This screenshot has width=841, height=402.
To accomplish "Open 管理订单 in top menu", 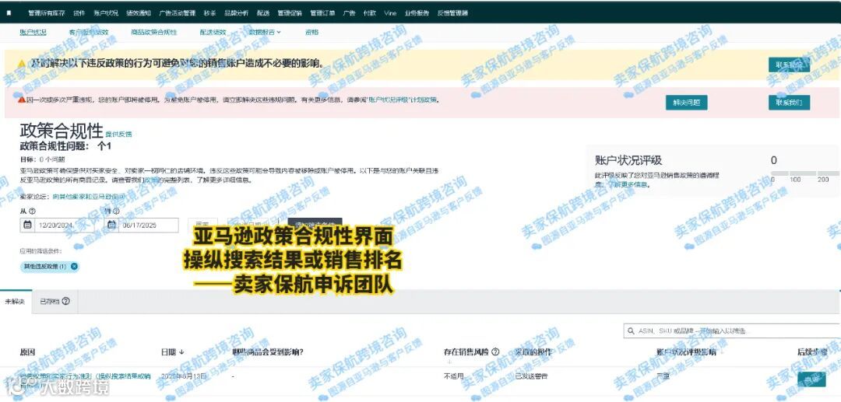I will pos(322,13).
